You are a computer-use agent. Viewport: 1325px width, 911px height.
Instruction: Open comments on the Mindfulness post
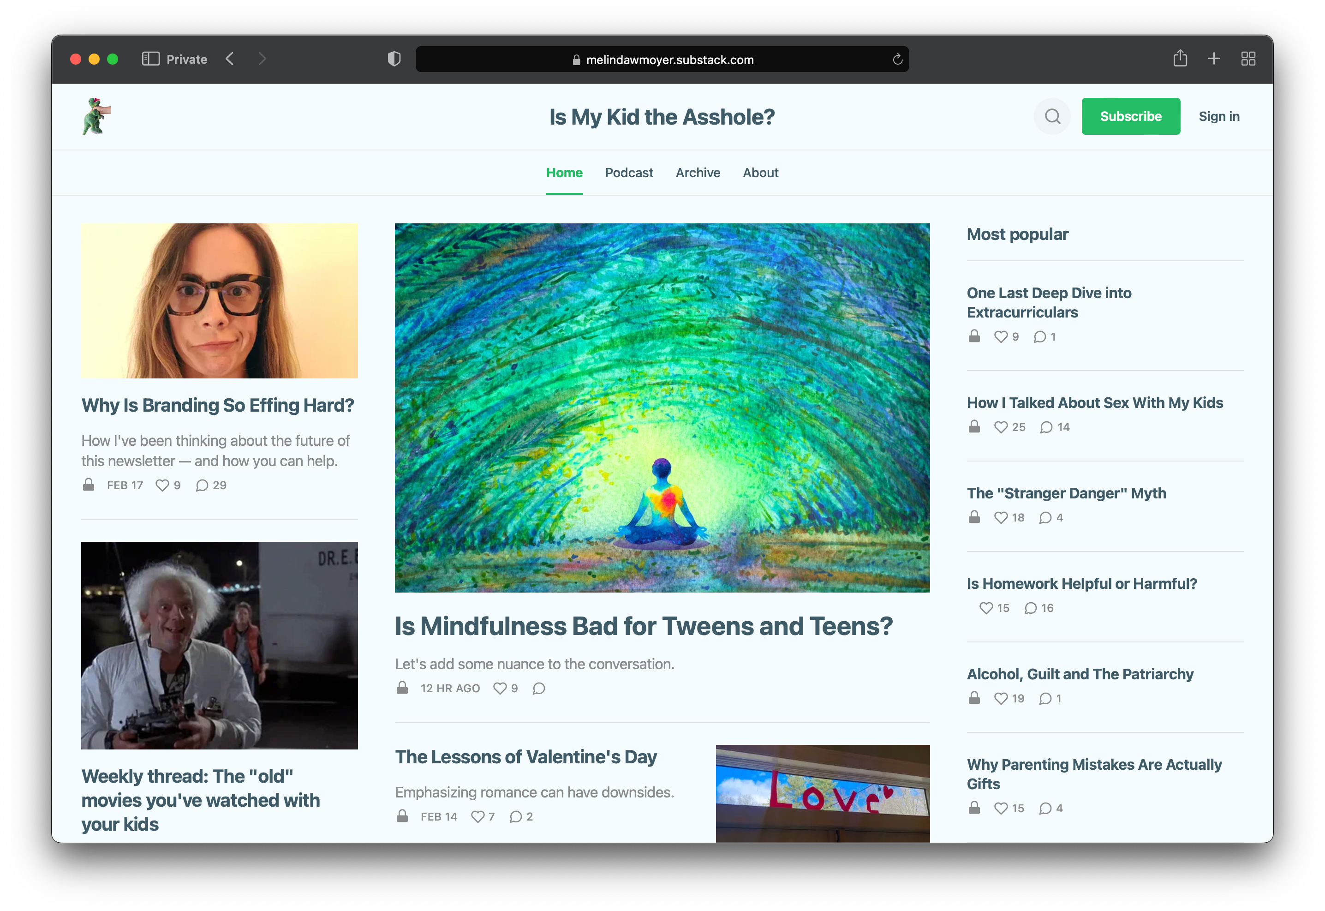[x=538, y=689]
